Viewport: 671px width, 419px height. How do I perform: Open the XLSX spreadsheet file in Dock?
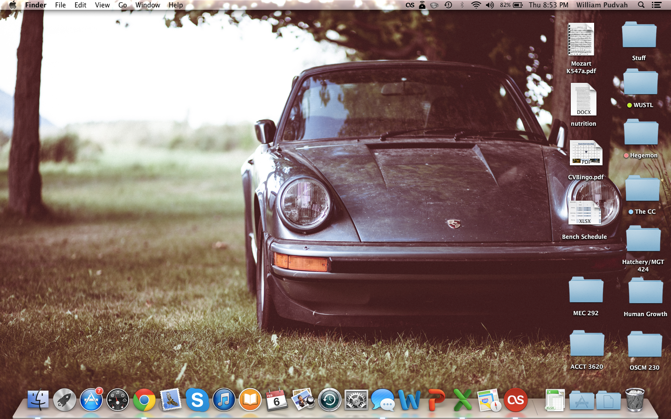point(555,400)
